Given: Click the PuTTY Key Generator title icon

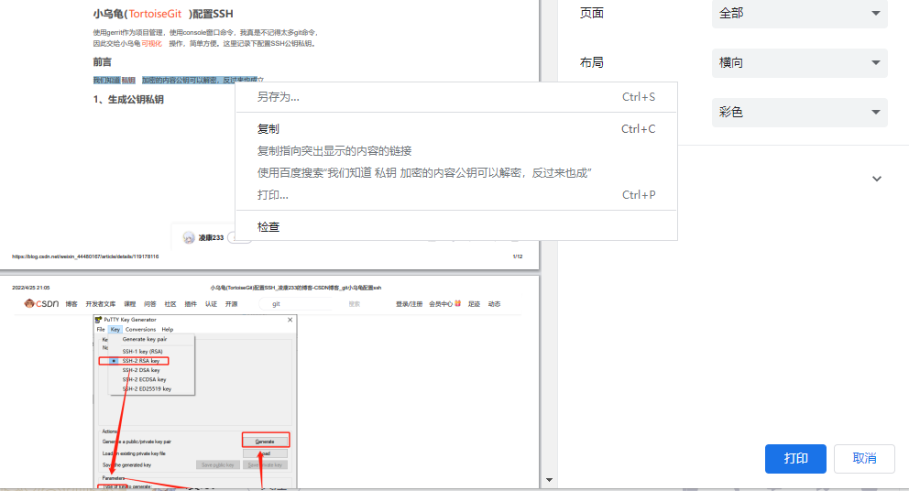Looking at the screenshot, I should pyautogui.click(x=98, y=320).
